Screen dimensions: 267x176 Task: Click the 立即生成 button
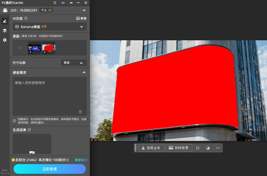(50, 169)
